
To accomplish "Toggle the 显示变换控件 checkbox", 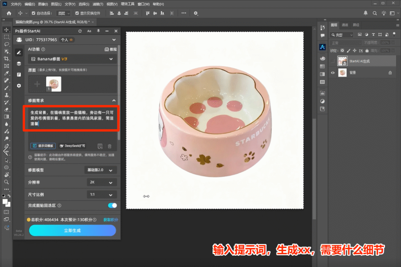I will tap(77, 13).
